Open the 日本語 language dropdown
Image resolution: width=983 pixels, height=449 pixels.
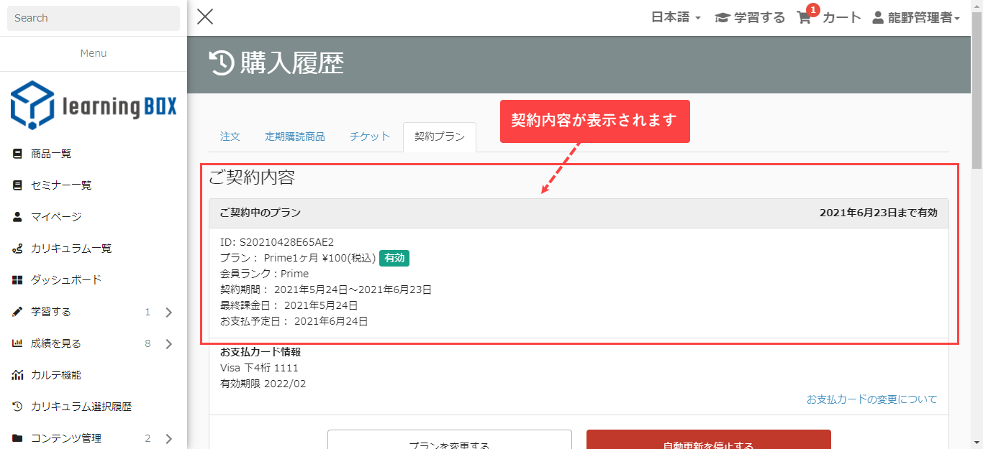(676, 18)
